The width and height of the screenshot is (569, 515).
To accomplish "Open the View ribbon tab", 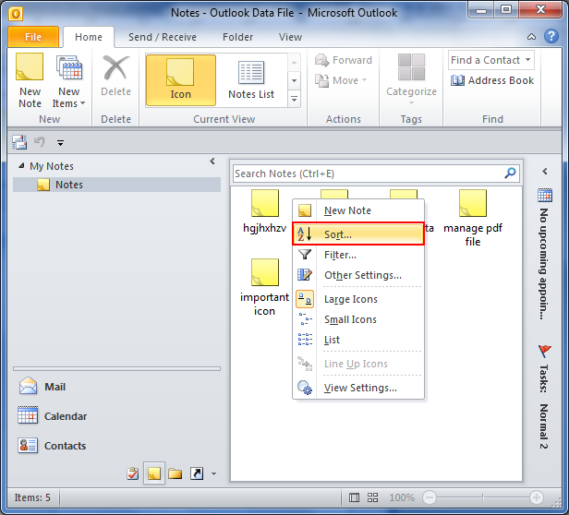I will 290,37.
